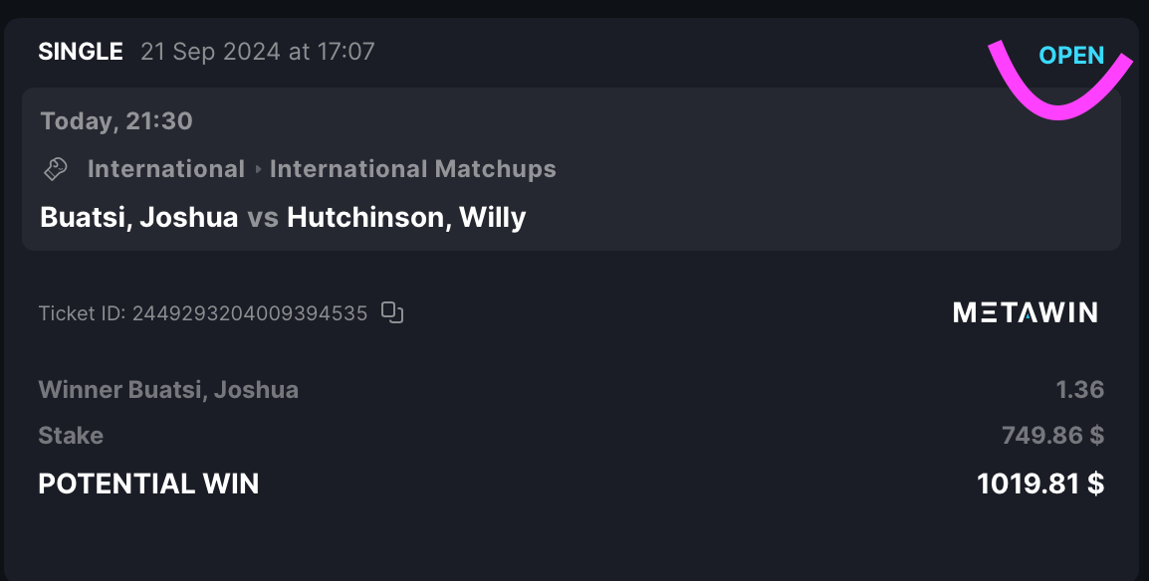Click the breadcrumb arrow after International
Screen dimensions: 1149x581
coord(258,169)
